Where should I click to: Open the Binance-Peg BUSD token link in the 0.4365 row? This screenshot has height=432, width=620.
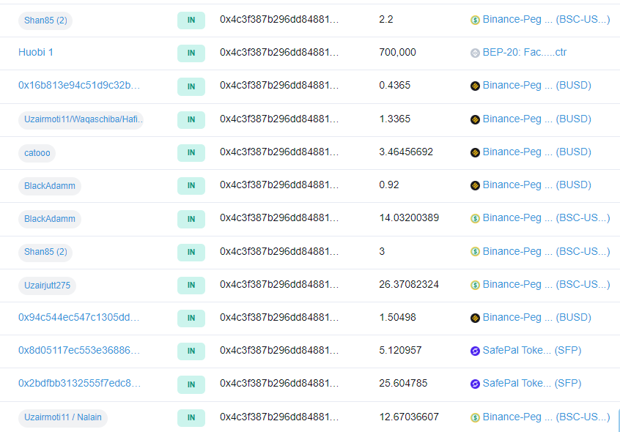537,85
